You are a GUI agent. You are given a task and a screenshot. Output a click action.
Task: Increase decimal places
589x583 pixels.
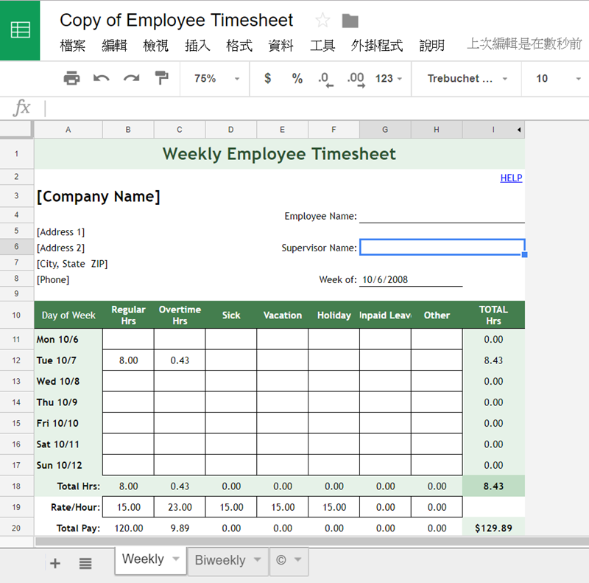(356, 79)
